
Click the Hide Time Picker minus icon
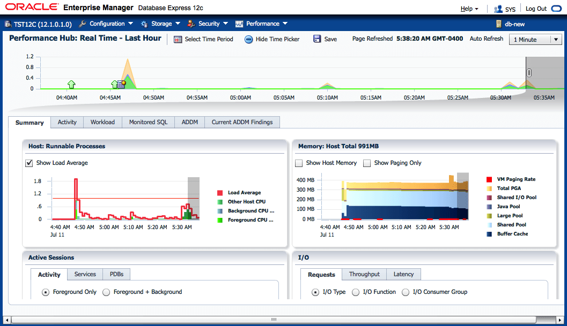[x=248, y=40]
